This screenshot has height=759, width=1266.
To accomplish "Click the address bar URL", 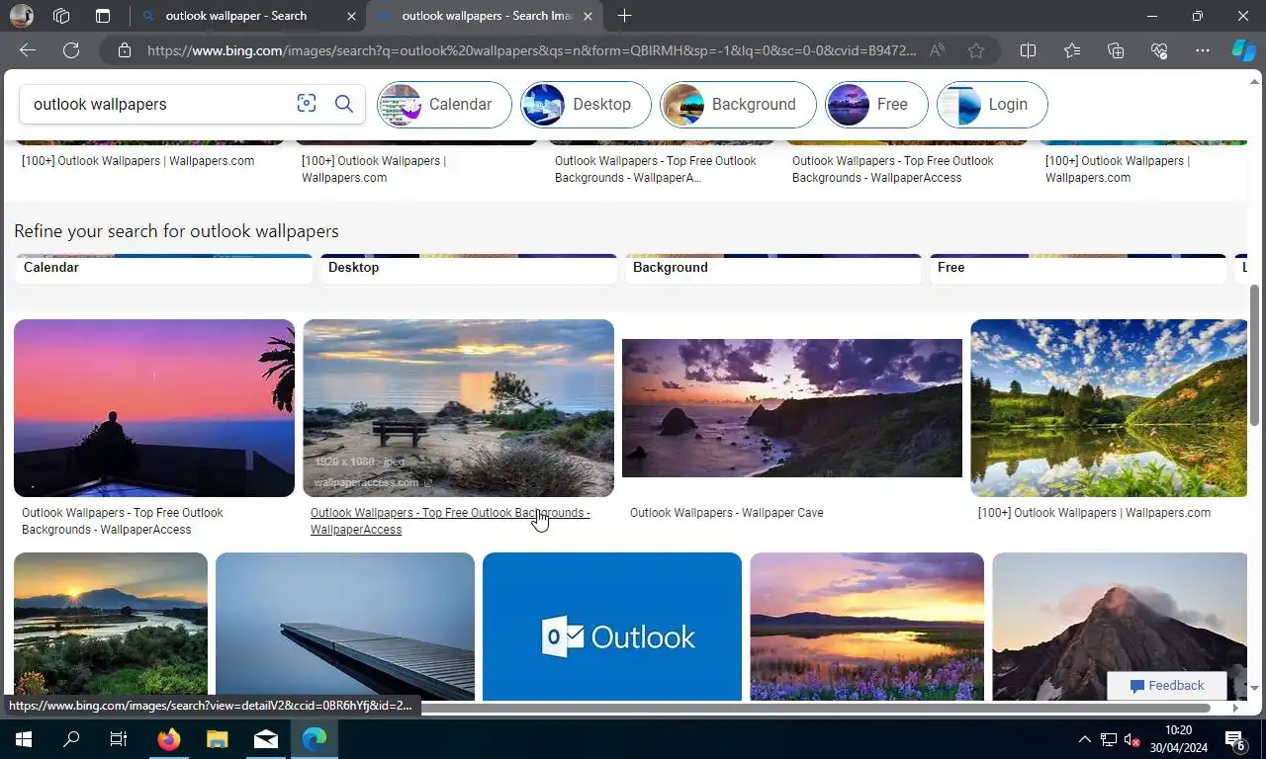I will point(531,50).
